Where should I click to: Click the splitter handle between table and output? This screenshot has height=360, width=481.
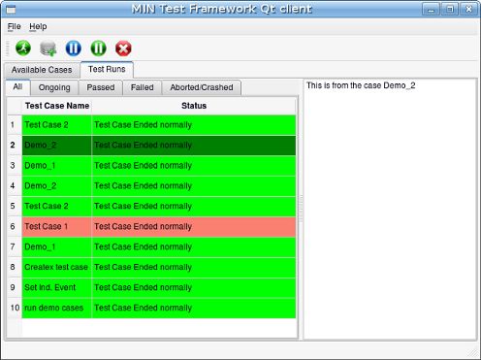tap(301, 209)
